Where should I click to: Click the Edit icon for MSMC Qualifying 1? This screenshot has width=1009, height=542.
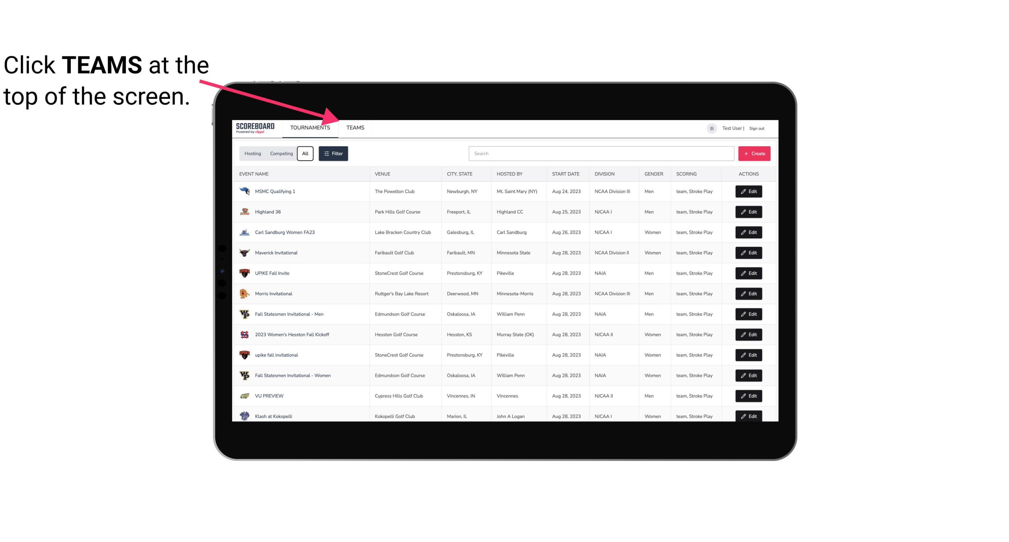pyautogui.click(x=748, y=192)
